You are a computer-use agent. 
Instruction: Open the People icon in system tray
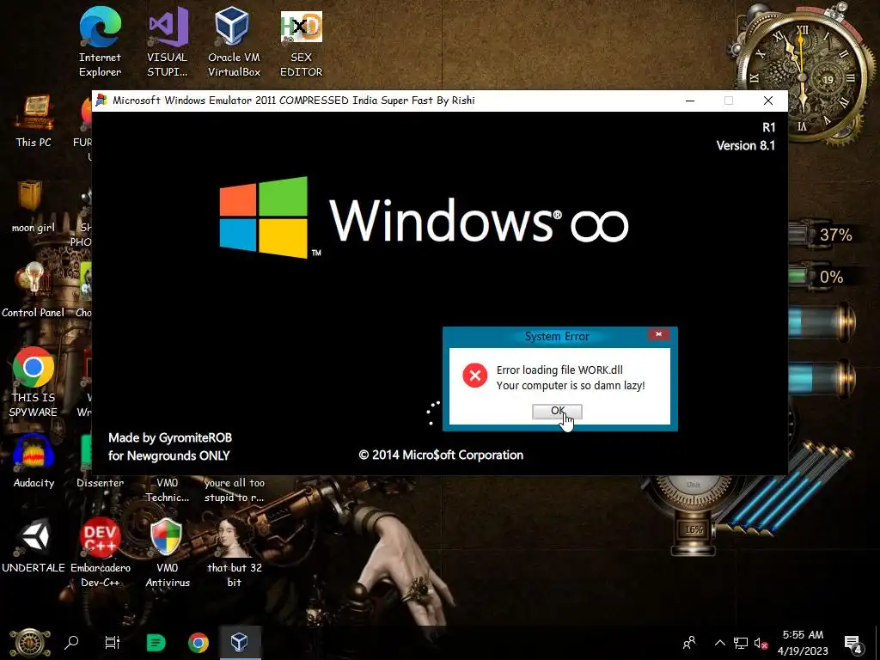coord(689,643)
